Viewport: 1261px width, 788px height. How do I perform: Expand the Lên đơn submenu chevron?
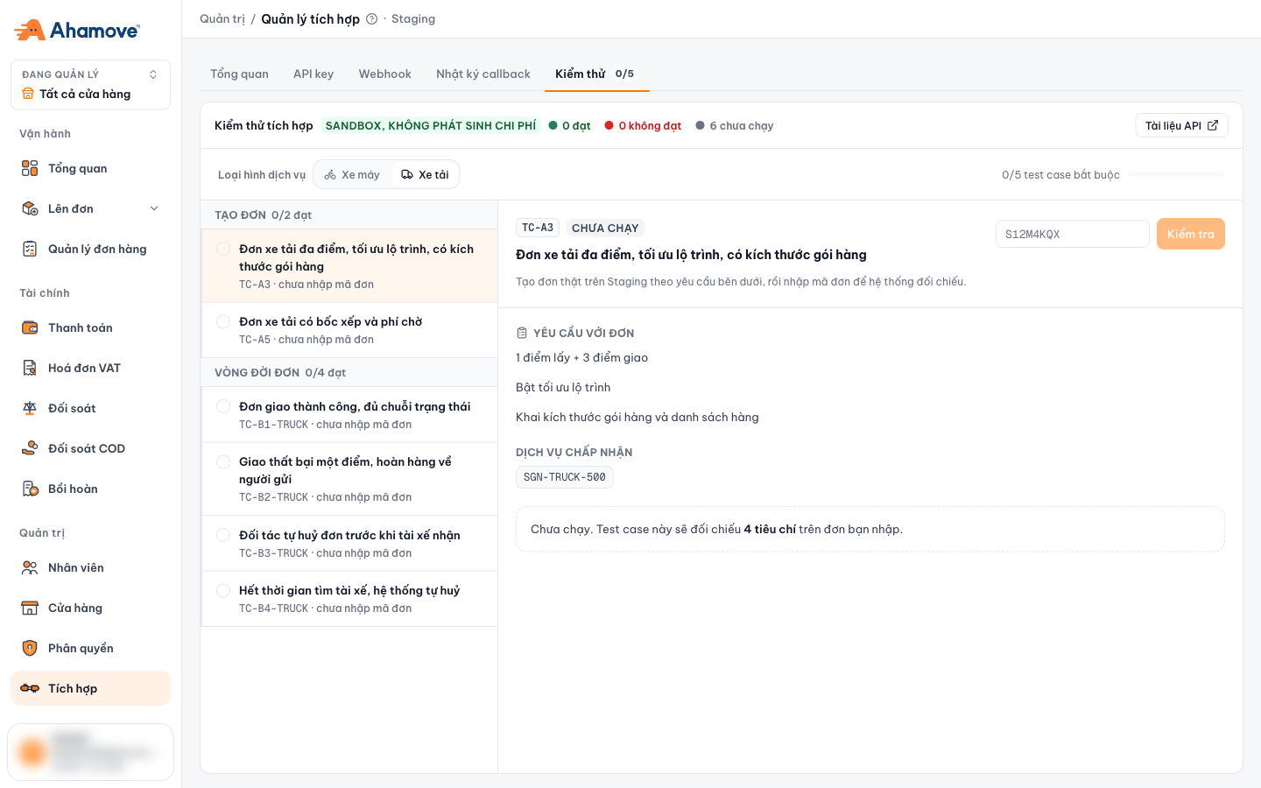(154, 208)
